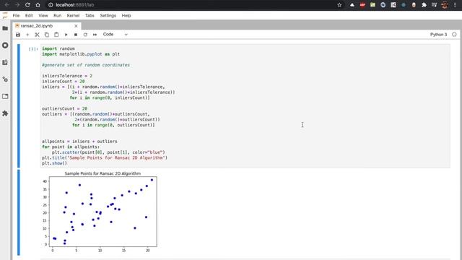The width and height of the screenshot is (462, 260).
Task: Click the plot title 'Sample Points for Ransac 2D Algorithm'
Action: click(103, 173)
